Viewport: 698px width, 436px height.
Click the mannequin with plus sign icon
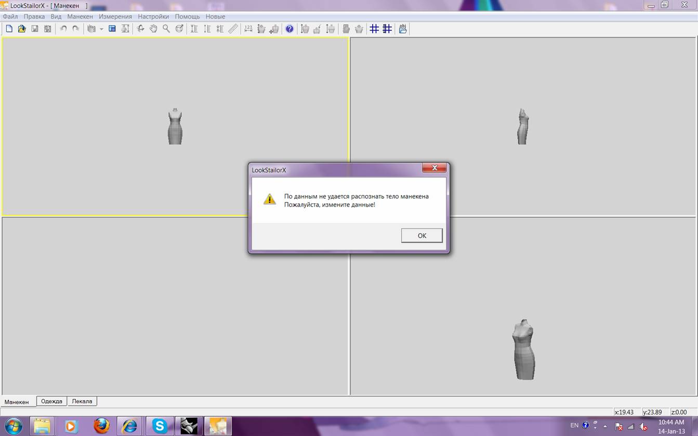(x=274, y=29)
